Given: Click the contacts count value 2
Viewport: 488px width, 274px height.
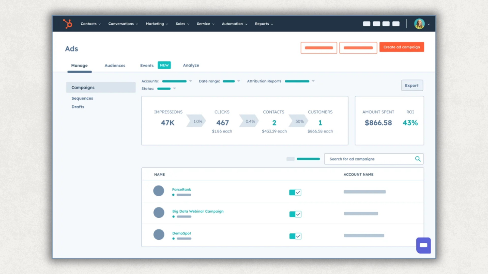Looking at the screenshot, I should point(274,123).
